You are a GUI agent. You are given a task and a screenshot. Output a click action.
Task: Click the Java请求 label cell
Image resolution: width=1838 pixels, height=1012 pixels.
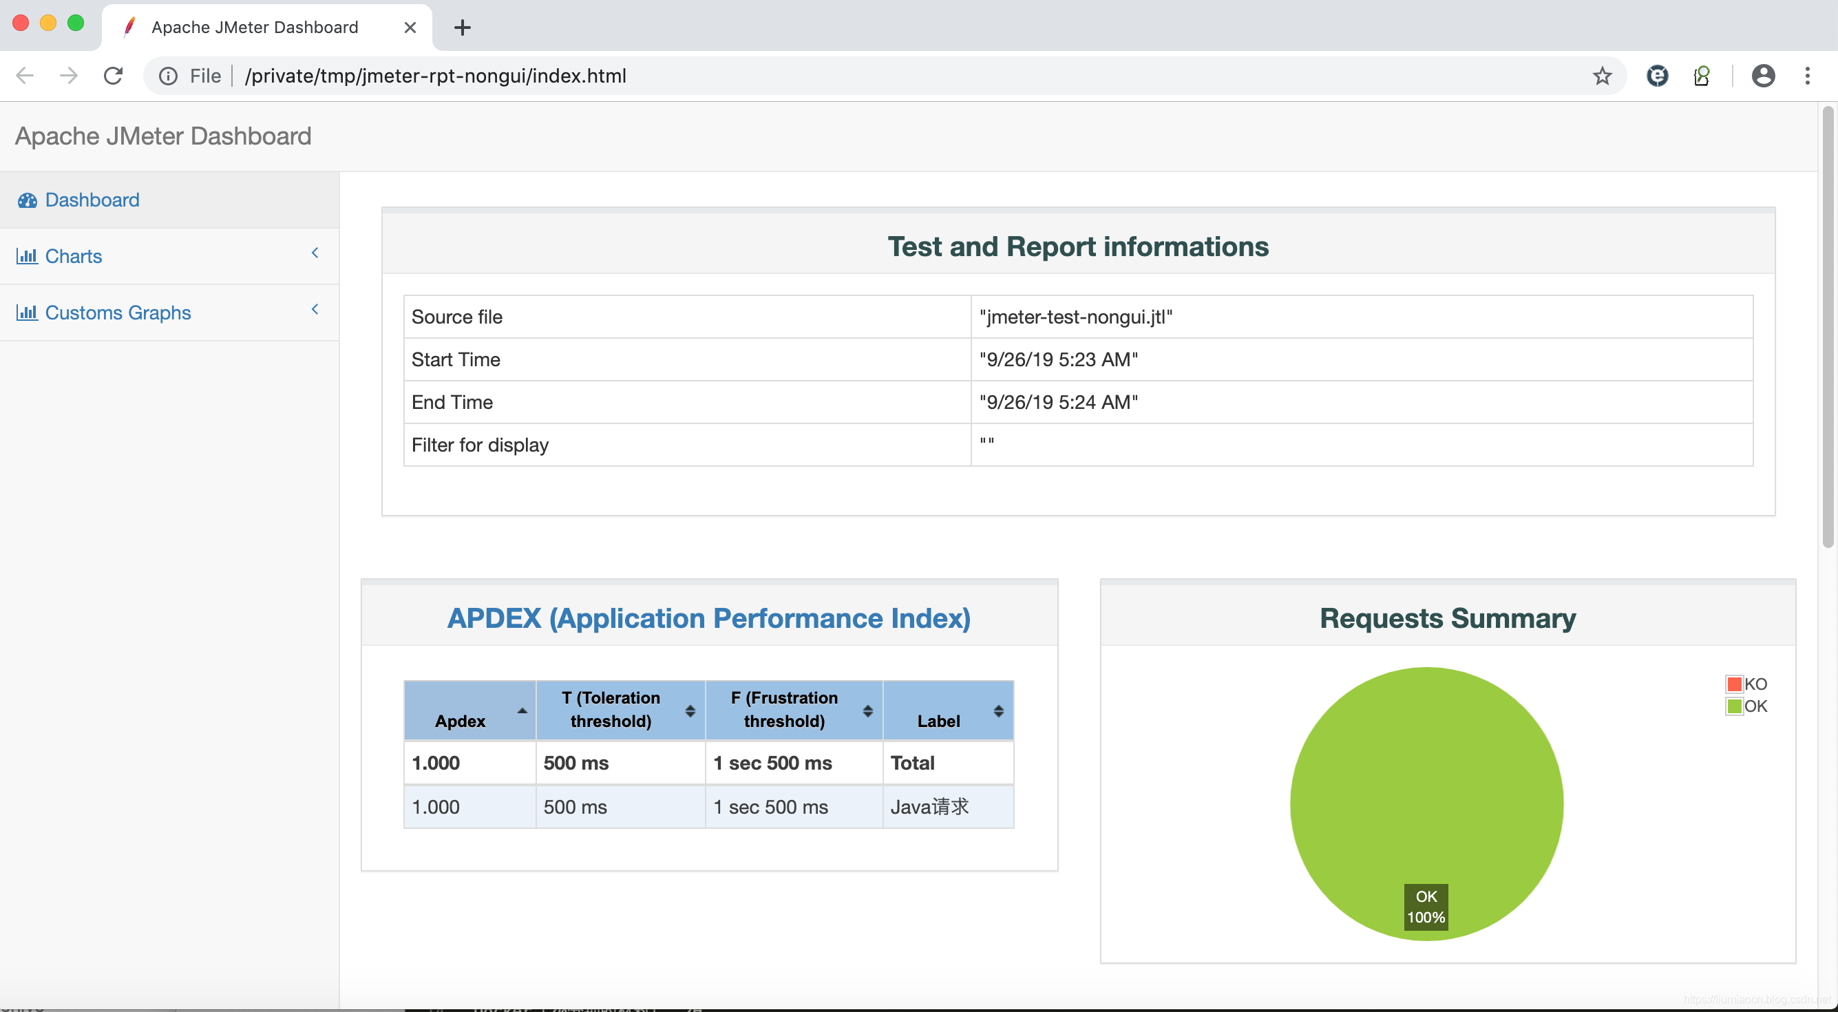click(948, 807)
